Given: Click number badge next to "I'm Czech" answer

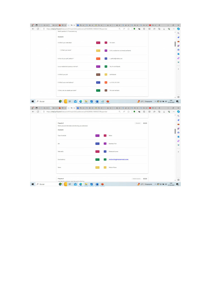Looking at the screenshot, I should pos(106,43).
